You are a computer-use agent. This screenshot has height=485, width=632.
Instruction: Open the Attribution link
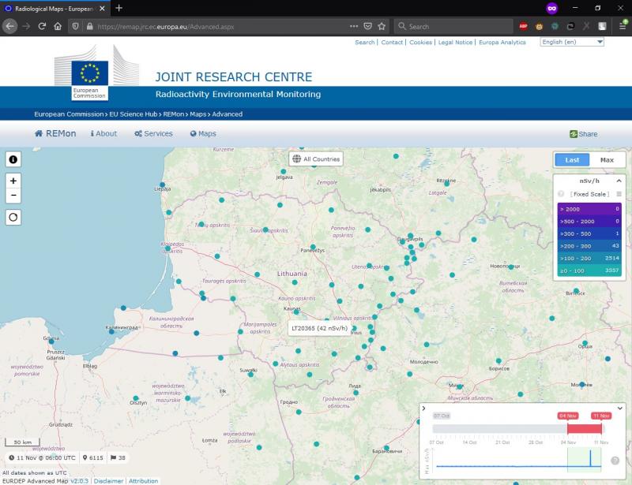tap(143, 481)
